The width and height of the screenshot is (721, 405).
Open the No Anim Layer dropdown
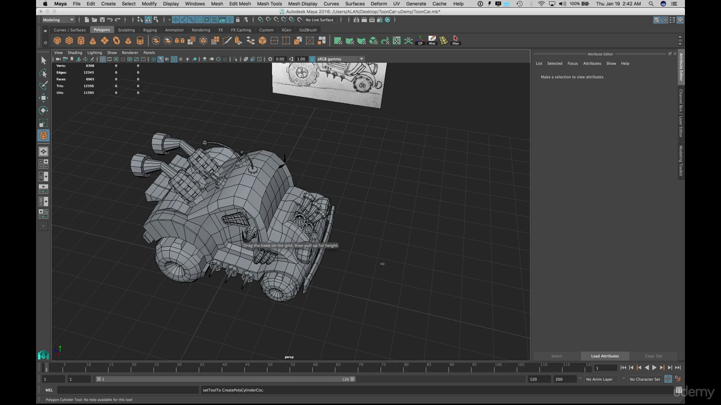point(602,379)
